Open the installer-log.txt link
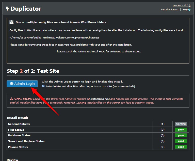Screen dimensions: 195x161 click(x=170, y=10)
